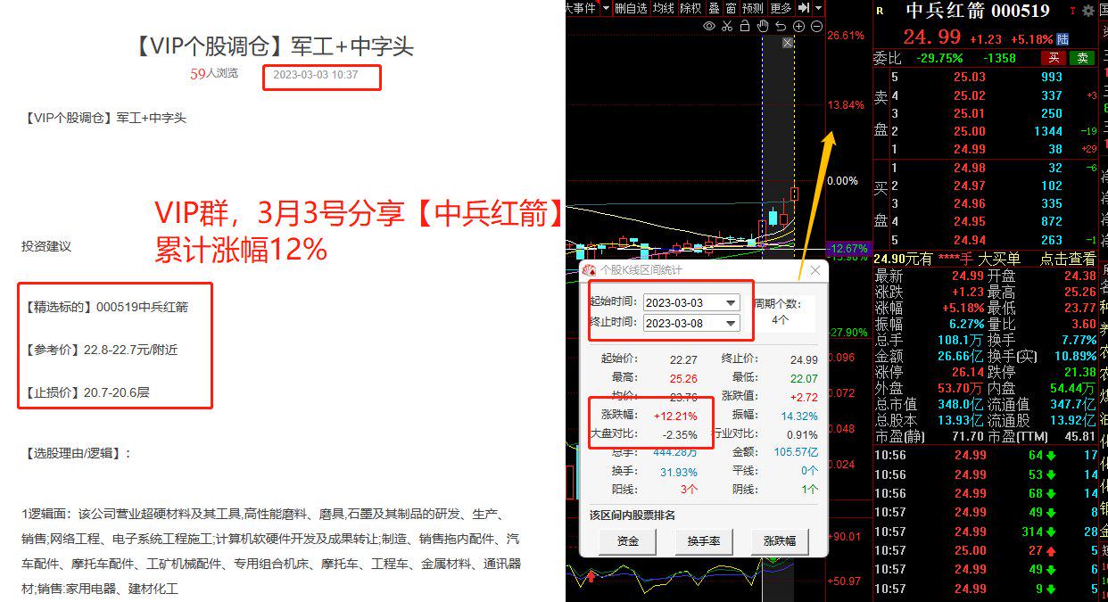
Task: Toggle the lock icon on the chart toolbar
Action: click(x=745, y=26)
